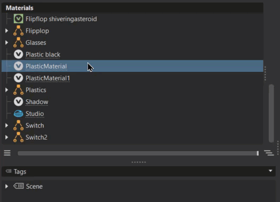The image size is (280, 202).
Task: Select the Flipplop item label
Action: [x=37, y=31]
